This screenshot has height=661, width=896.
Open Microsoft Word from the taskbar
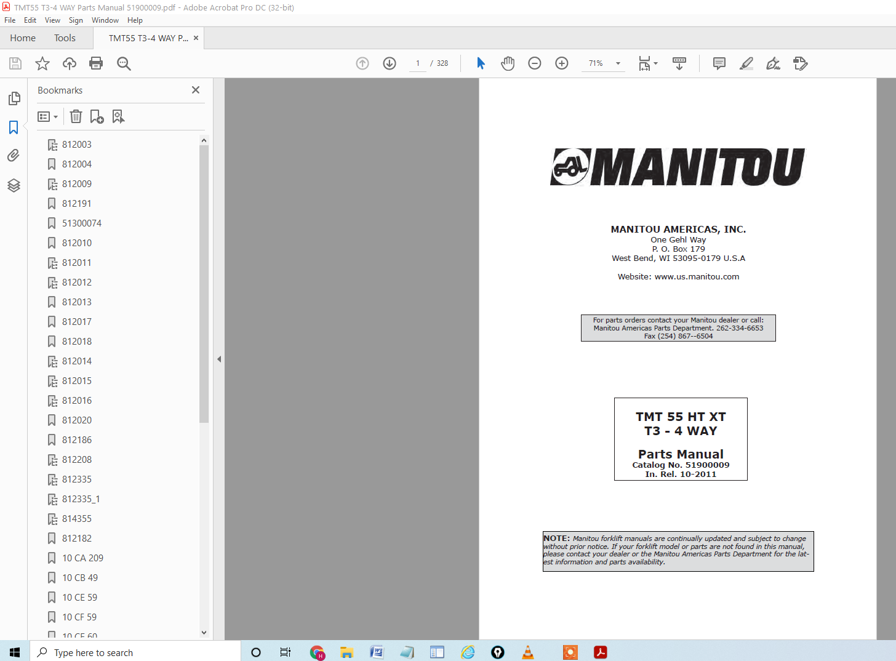click(x=377, y=652)
